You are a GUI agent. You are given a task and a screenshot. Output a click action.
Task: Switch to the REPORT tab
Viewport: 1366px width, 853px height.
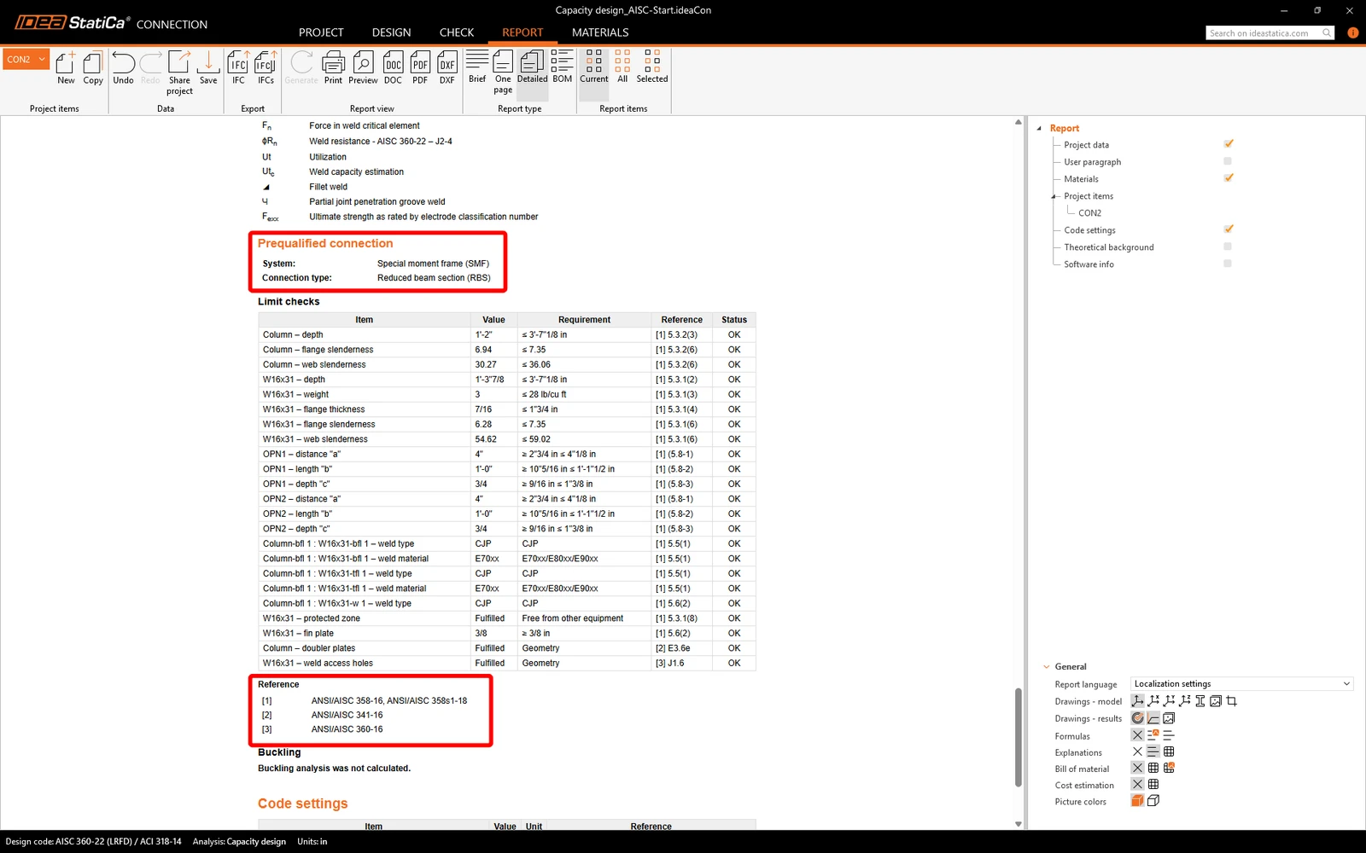pyautogui.click(x=522, y=32)
